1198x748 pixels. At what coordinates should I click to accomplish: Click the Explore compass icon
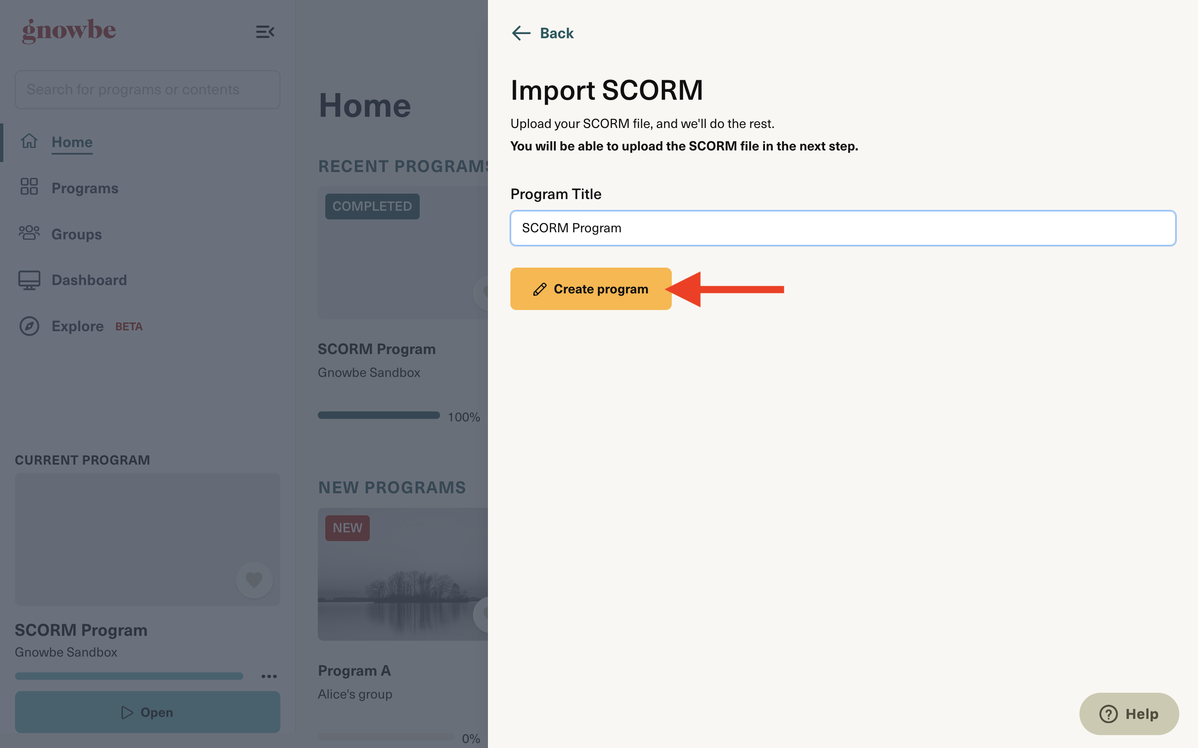[x=29, y=326]
